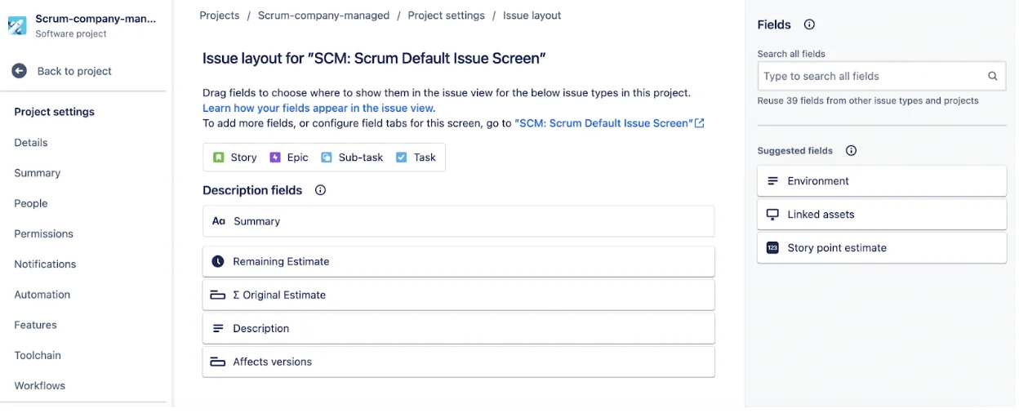This screenshot has width=1019, height=413.
Task: Select the Sub-task issue type icon
Action: 327,158
